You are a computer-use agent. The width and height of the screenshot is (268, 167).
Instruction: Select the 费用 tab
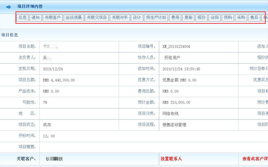click(x=175, y=18)
